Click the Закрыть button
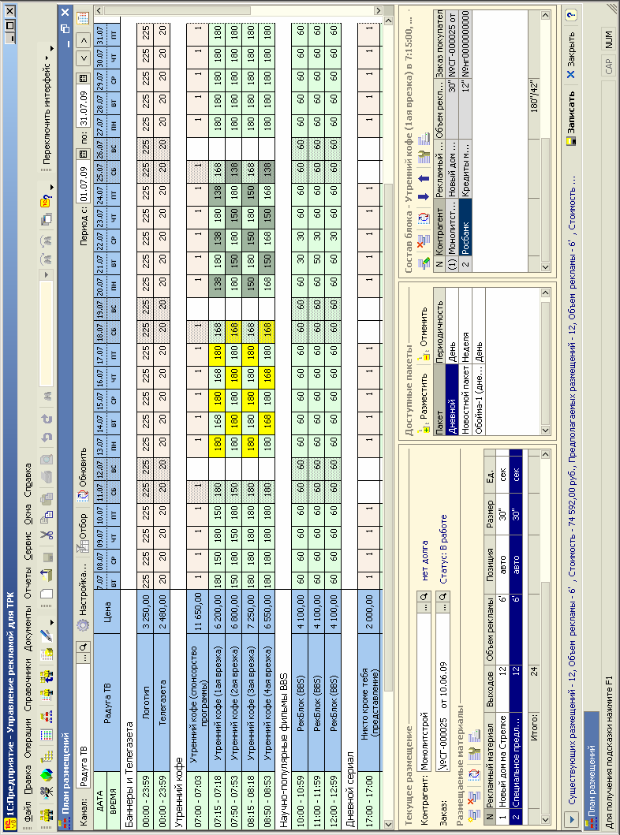Viewport: 620px width, 835px height. click(x=572, y=55)
